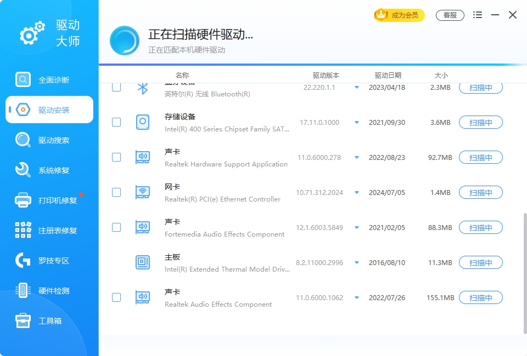
Task: Tick the 网卡 Ethernet Controller checkbox
Action: (x=116, y=192)
